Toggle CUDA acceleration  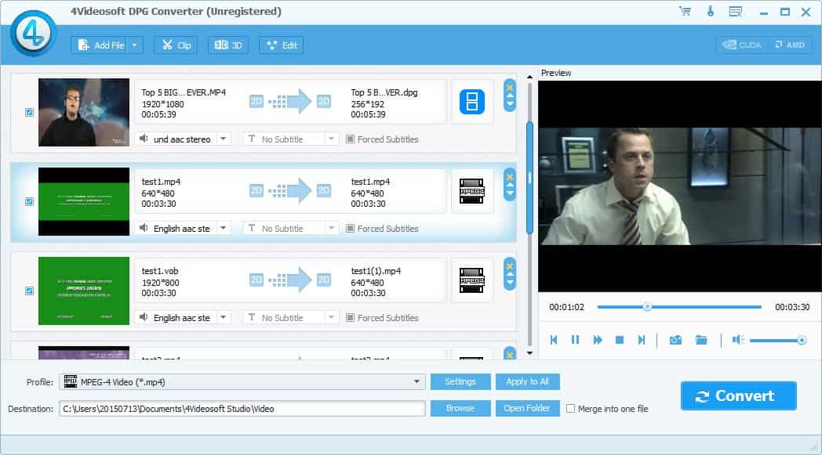click(742, 45)
